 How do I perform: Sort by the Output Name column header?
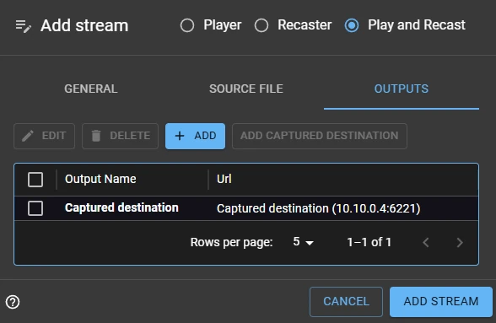(100, 179)
